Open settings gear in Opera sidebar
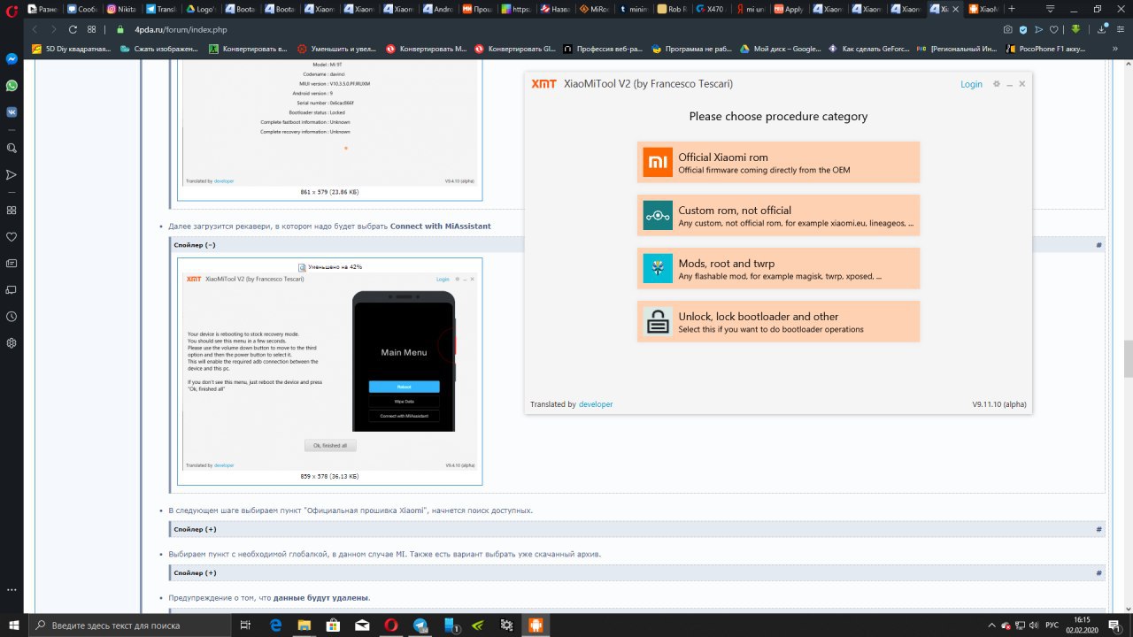 pyautogui.click(x=12, y=342)
